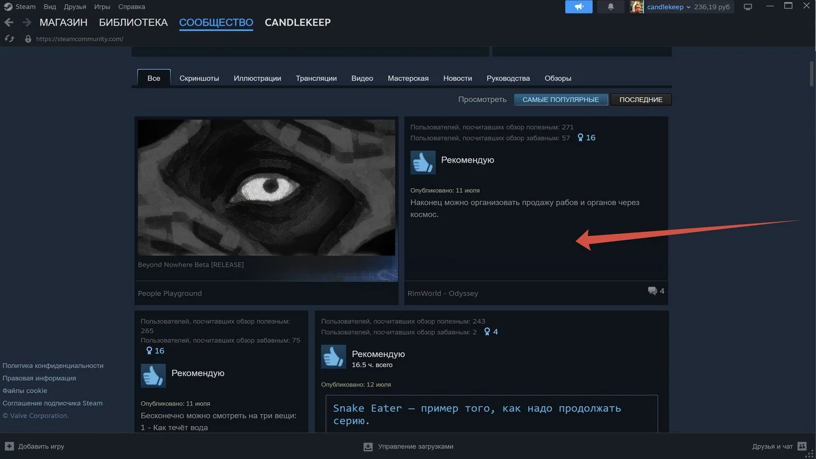The image size is (816, 459).
Task: Switch to Big Picture display mode
Action: point(748,7)
